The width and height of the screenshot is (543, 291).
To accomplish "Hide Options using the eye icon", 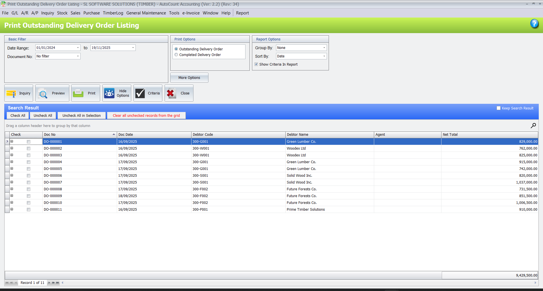I will [117, 93].
